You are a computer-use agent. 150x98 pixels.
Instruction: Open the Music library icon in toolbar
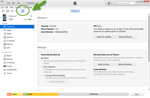click(x=3, y=11)
